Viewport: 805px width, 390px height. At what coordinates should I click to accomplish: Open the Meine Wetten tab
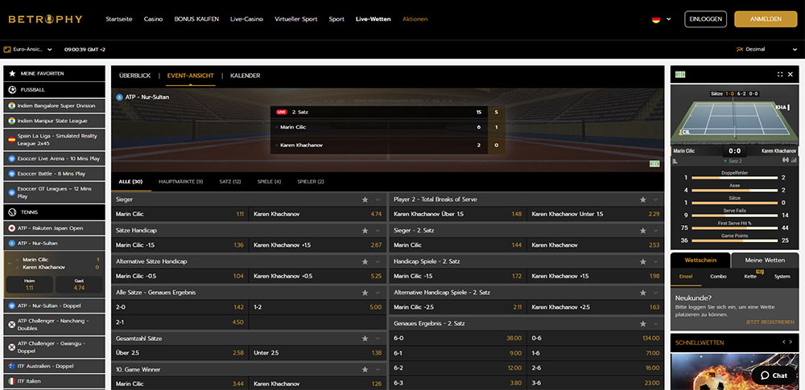pos(764,261)
